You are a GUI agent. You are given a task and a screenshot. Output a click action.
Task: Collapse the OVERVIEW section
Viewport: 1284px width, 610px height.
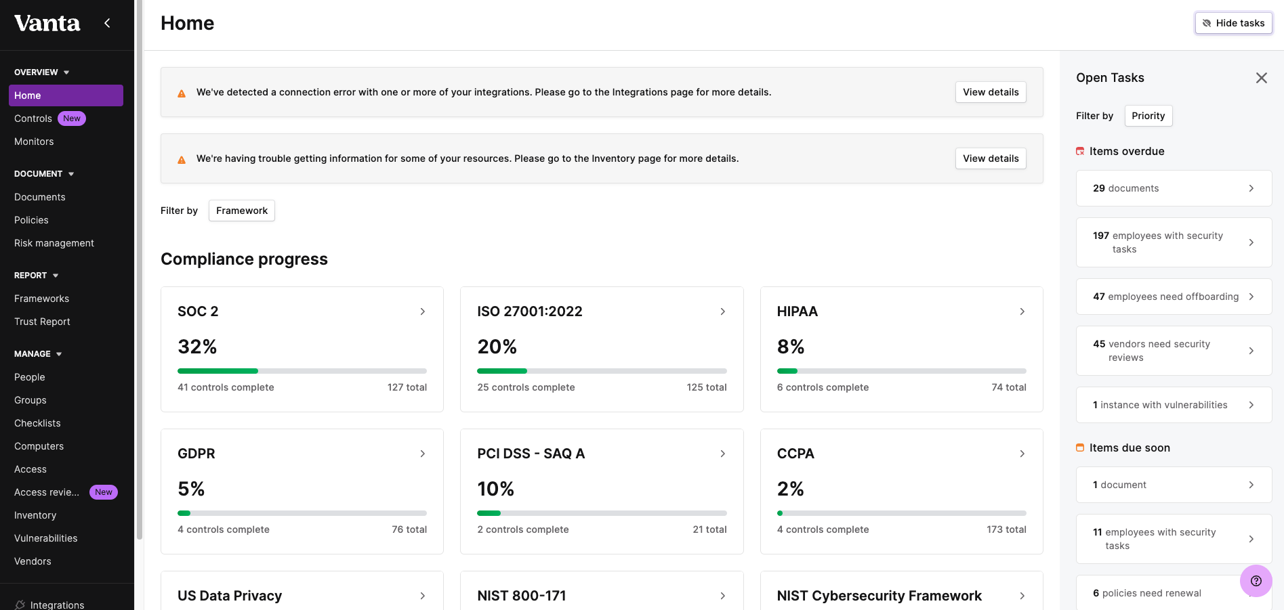pyautogui.click(x=42, y=72)
